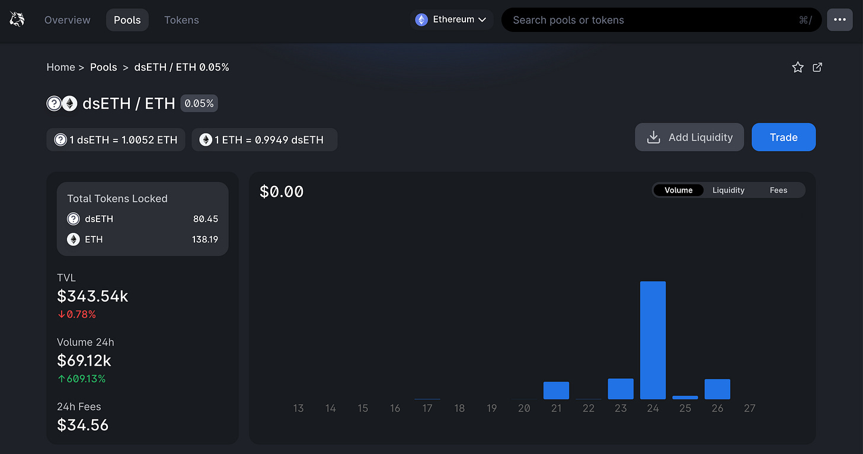Click the 1 dsETH = 1.0052 ETH chip
This screenshot has height=454, width=863.
pyautogui.click(x=116, y=140)
